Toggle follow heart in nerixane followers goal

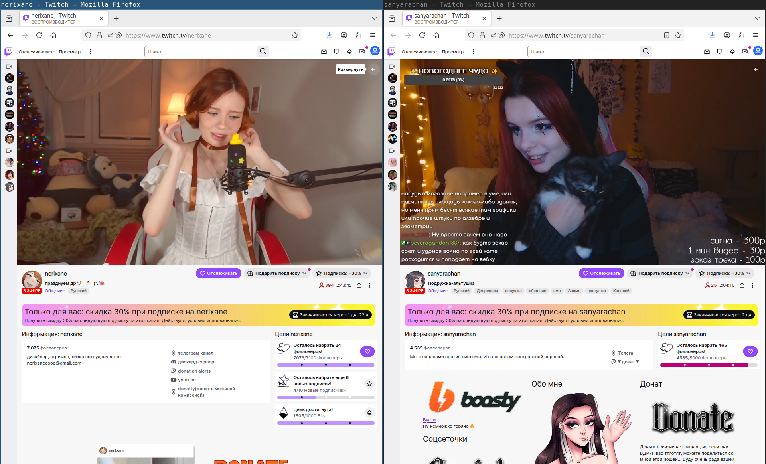pyautogui.click(x=367, y=351)
